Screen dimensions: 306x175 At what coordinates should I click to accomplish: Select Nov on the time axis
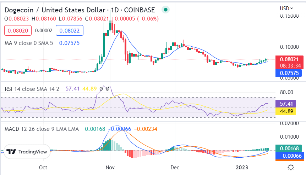110,167
